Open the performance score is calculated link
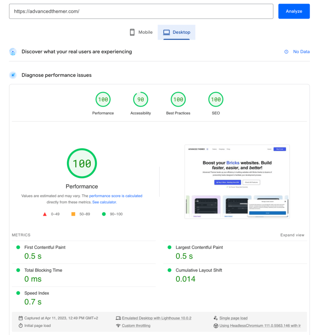318x335 pixels. click(116, 196)
